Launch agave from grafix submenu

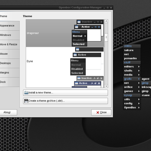[x=146, y=79]
